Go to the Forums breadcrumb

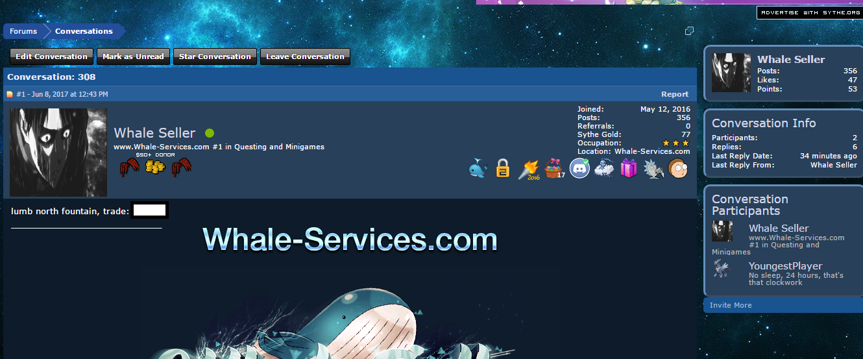point(23,31)
